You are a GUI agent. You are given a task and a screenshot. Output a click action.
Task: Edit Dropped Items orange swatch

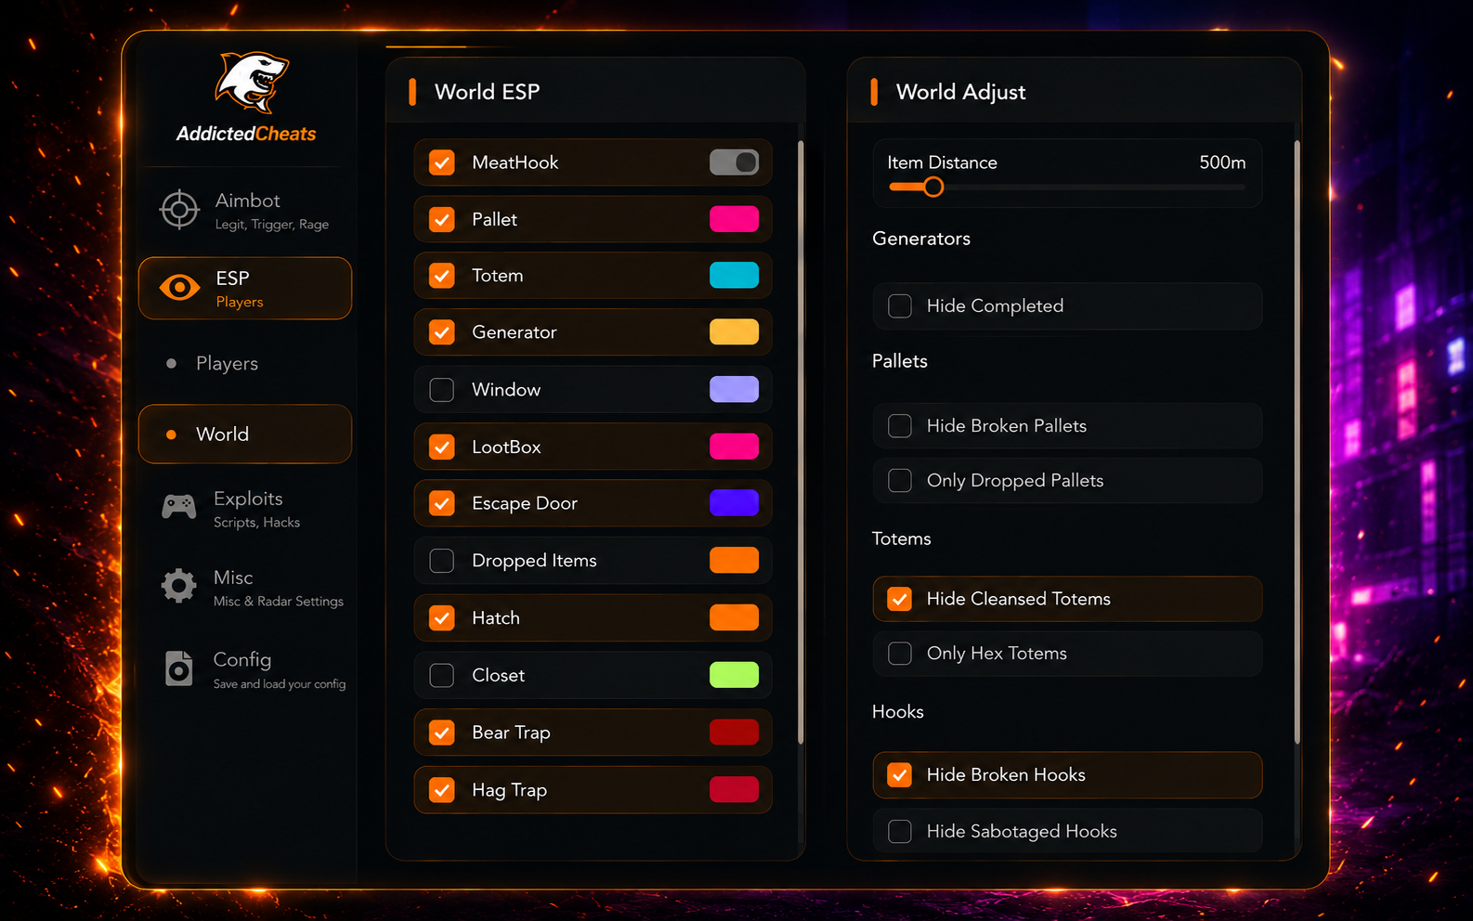(x=734, y=561)
